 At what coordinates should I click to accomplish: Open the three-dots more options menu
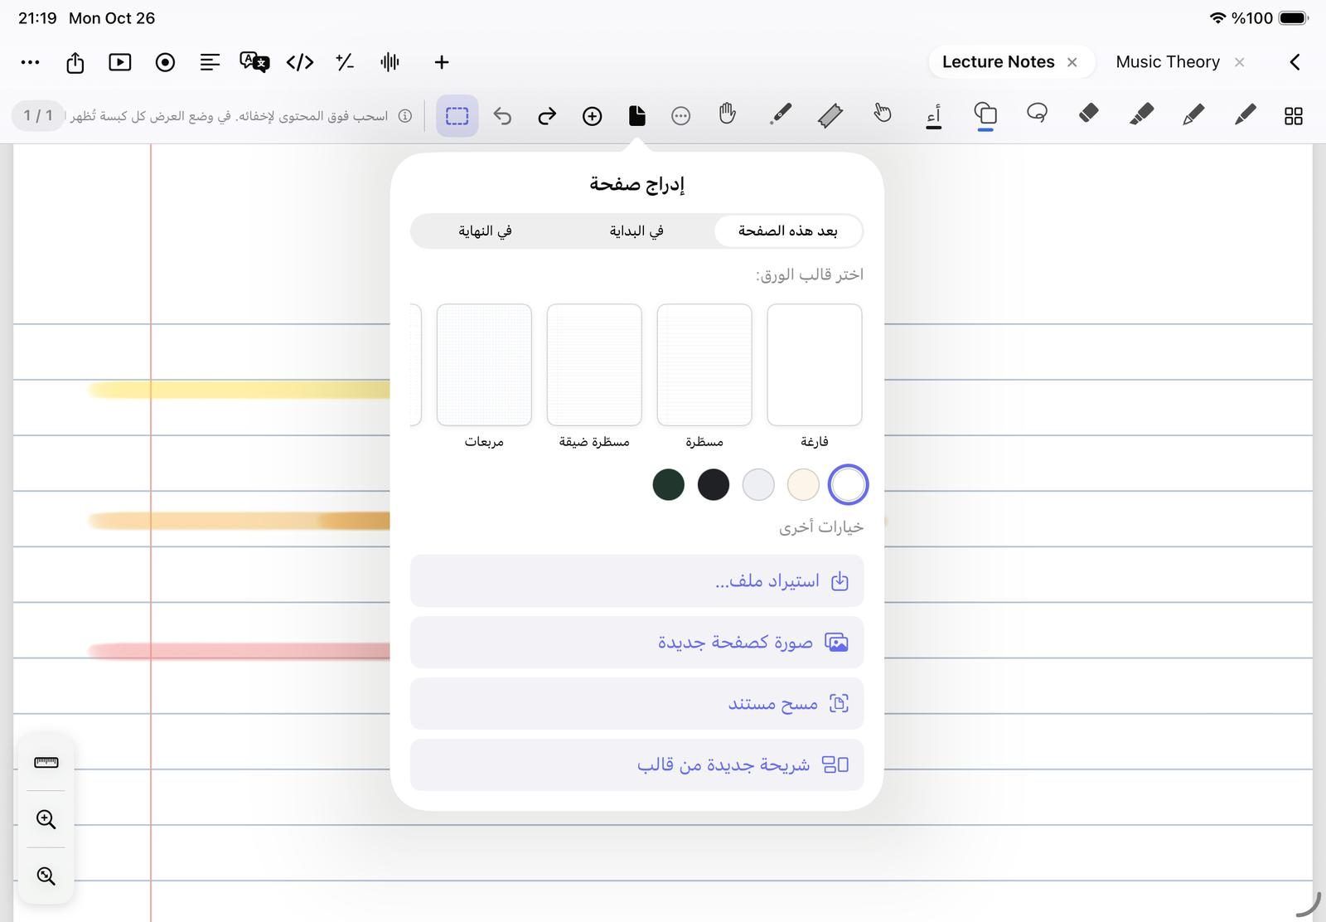point(30,62)
